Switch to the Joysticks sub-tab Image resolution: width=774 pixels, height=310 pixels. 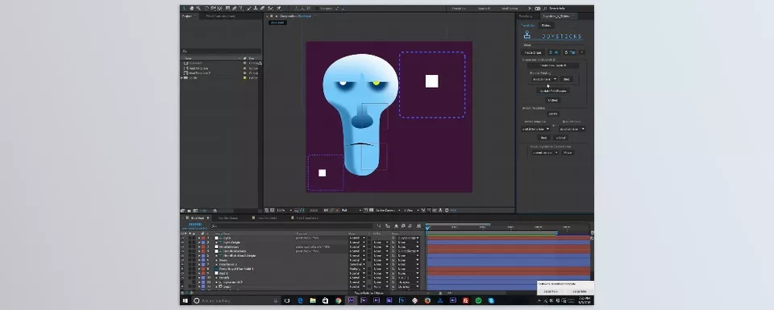coord(527,25)
